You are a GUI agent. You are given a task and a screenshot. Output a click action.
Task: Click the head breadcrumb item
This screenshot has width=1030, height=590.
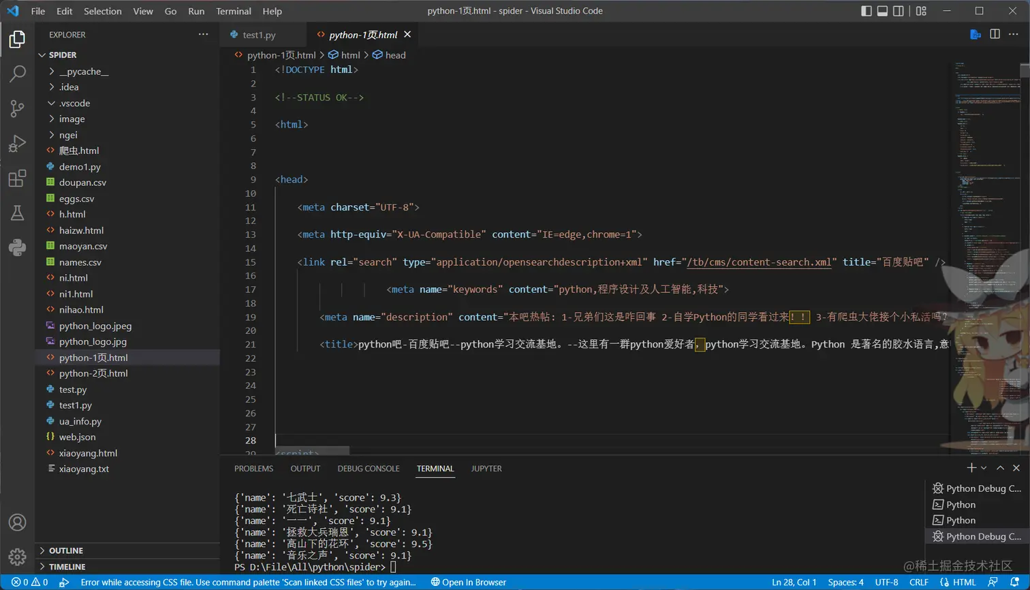tap(389, 55)
